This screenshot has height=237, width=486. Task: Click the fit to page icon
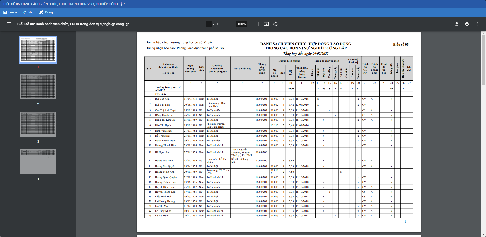coord(266,24)
